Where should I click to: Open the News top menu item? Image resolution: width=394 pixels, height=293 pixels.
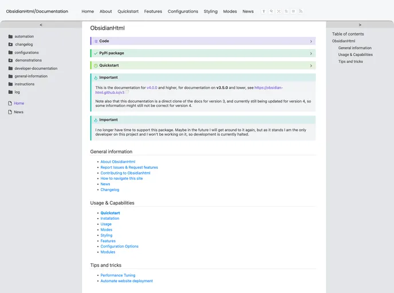[x=248, y=11]
